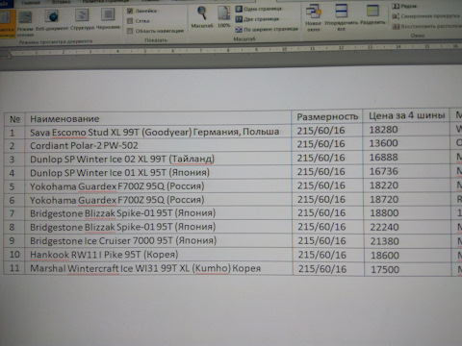Enable the Сетка gridlines checkbox
This screenshot has height=346, width=462.
[130, 21]
